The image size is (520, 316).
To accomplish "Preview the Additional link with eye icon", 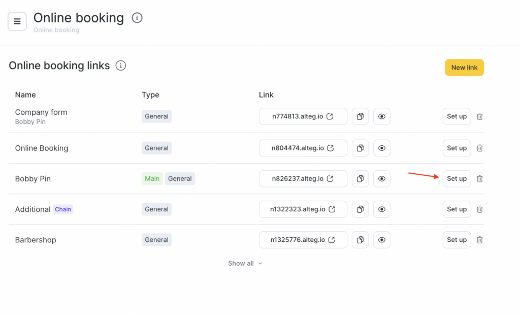I will [x=381, y=209].
